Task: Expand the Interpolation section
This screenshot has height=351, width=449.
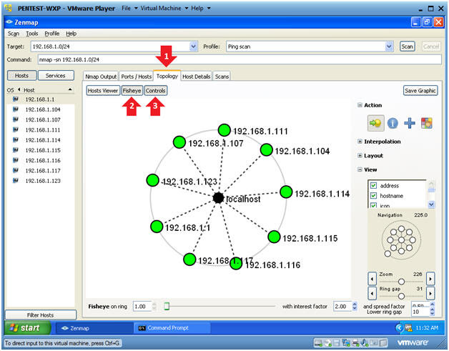Action: pos(360,141)
